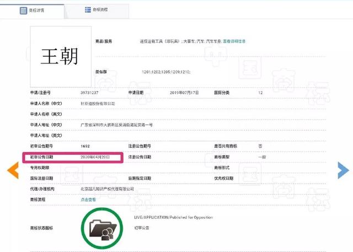This screenshot has height=252, width=353.
Task: Click the list icon on 商标流程 tab
Action: [x=88, y=10]
